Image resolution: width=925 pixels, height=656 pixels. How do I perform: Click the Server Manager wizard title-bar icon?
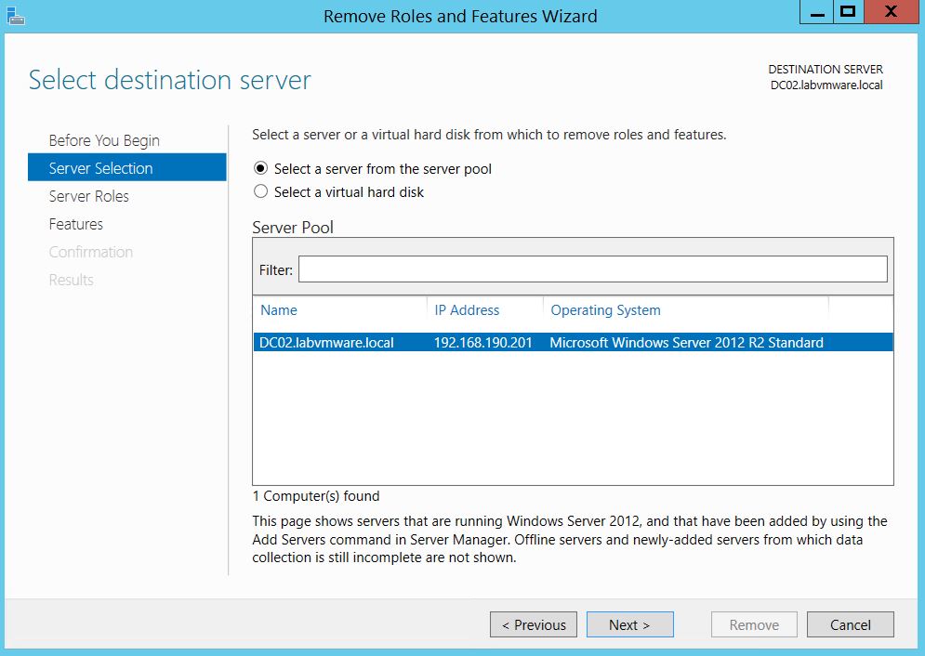(x=15, y=16)
